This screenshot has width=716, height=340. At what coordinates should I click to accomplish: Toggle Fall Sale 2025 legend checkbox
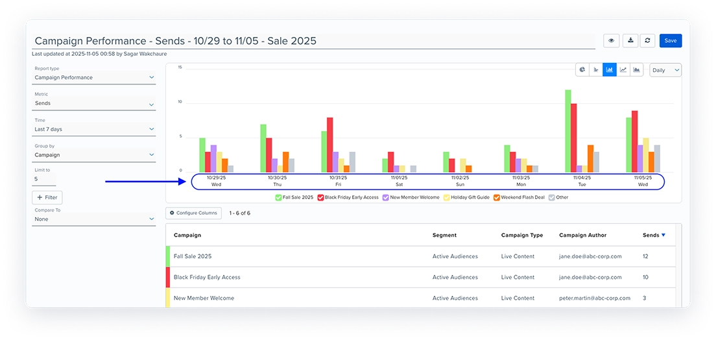pos(278,197)
